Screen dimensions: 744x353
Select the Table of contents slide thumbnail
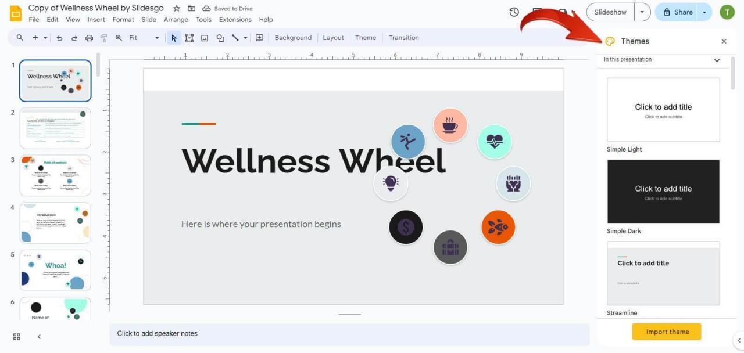click(55, 175)
